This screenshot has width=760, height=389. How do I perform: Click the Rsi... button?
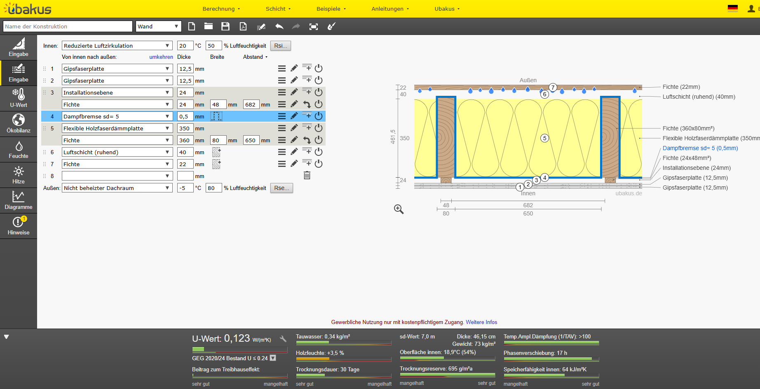point(281,46)
